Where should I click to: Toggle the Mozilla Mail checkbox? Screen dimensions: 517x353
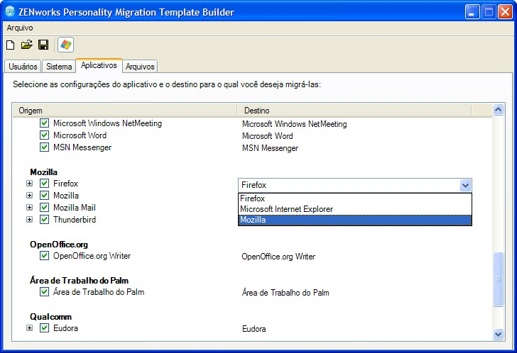pyautogui.click(x=45, y=207)
